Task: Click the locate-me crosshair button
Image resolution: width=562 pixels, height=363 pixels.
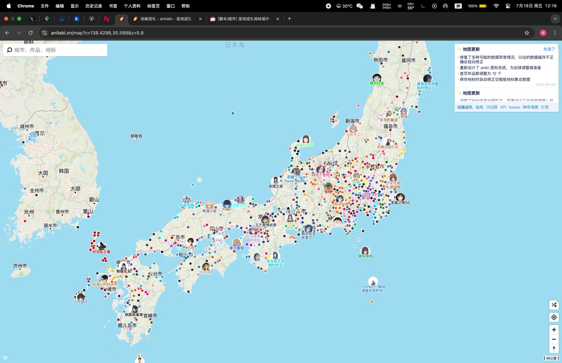Action: coord(554,317)
